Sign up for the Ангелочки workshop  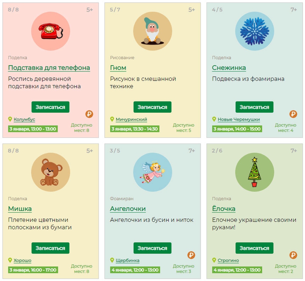[152, 248]
